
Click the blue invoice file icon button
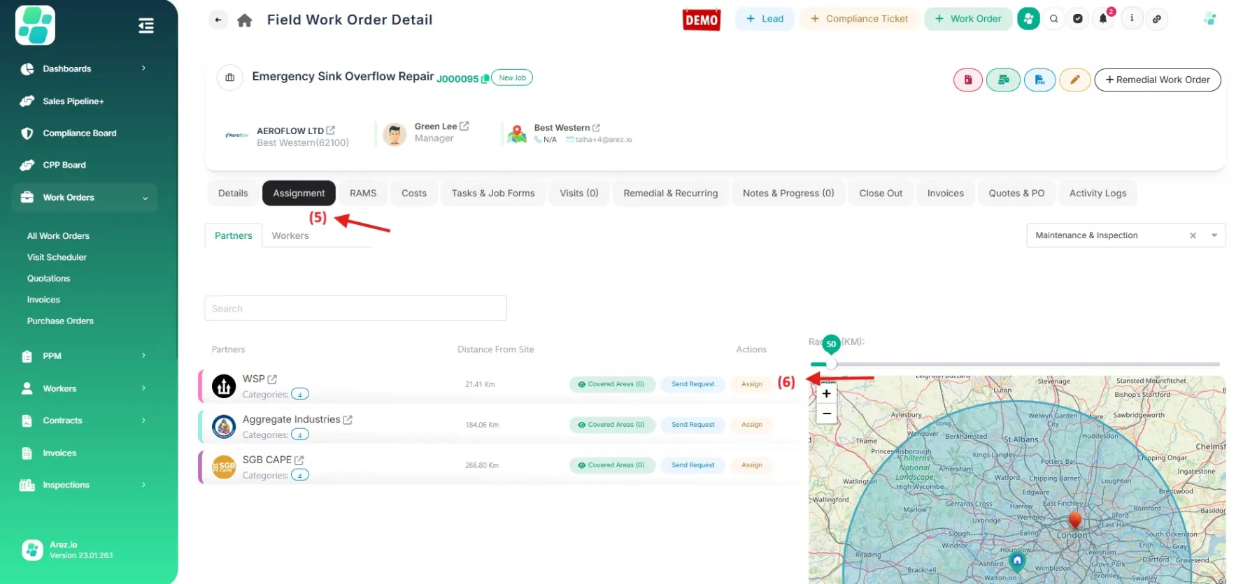click(1039, 80)
